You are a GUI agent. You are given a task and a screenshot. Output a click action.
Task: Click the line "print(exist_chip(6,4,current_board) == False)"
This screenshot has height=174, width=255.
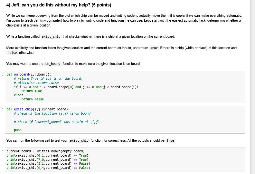[48, 168]
